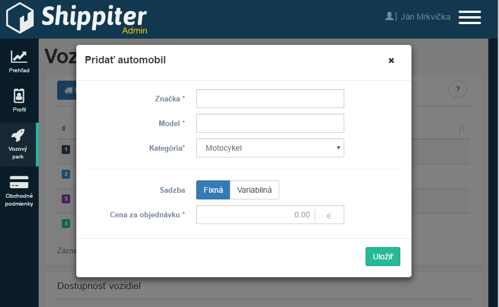Viewport: 499px width, 307px height.
Task: Click the table sort arrows icon
Action: 461,128
